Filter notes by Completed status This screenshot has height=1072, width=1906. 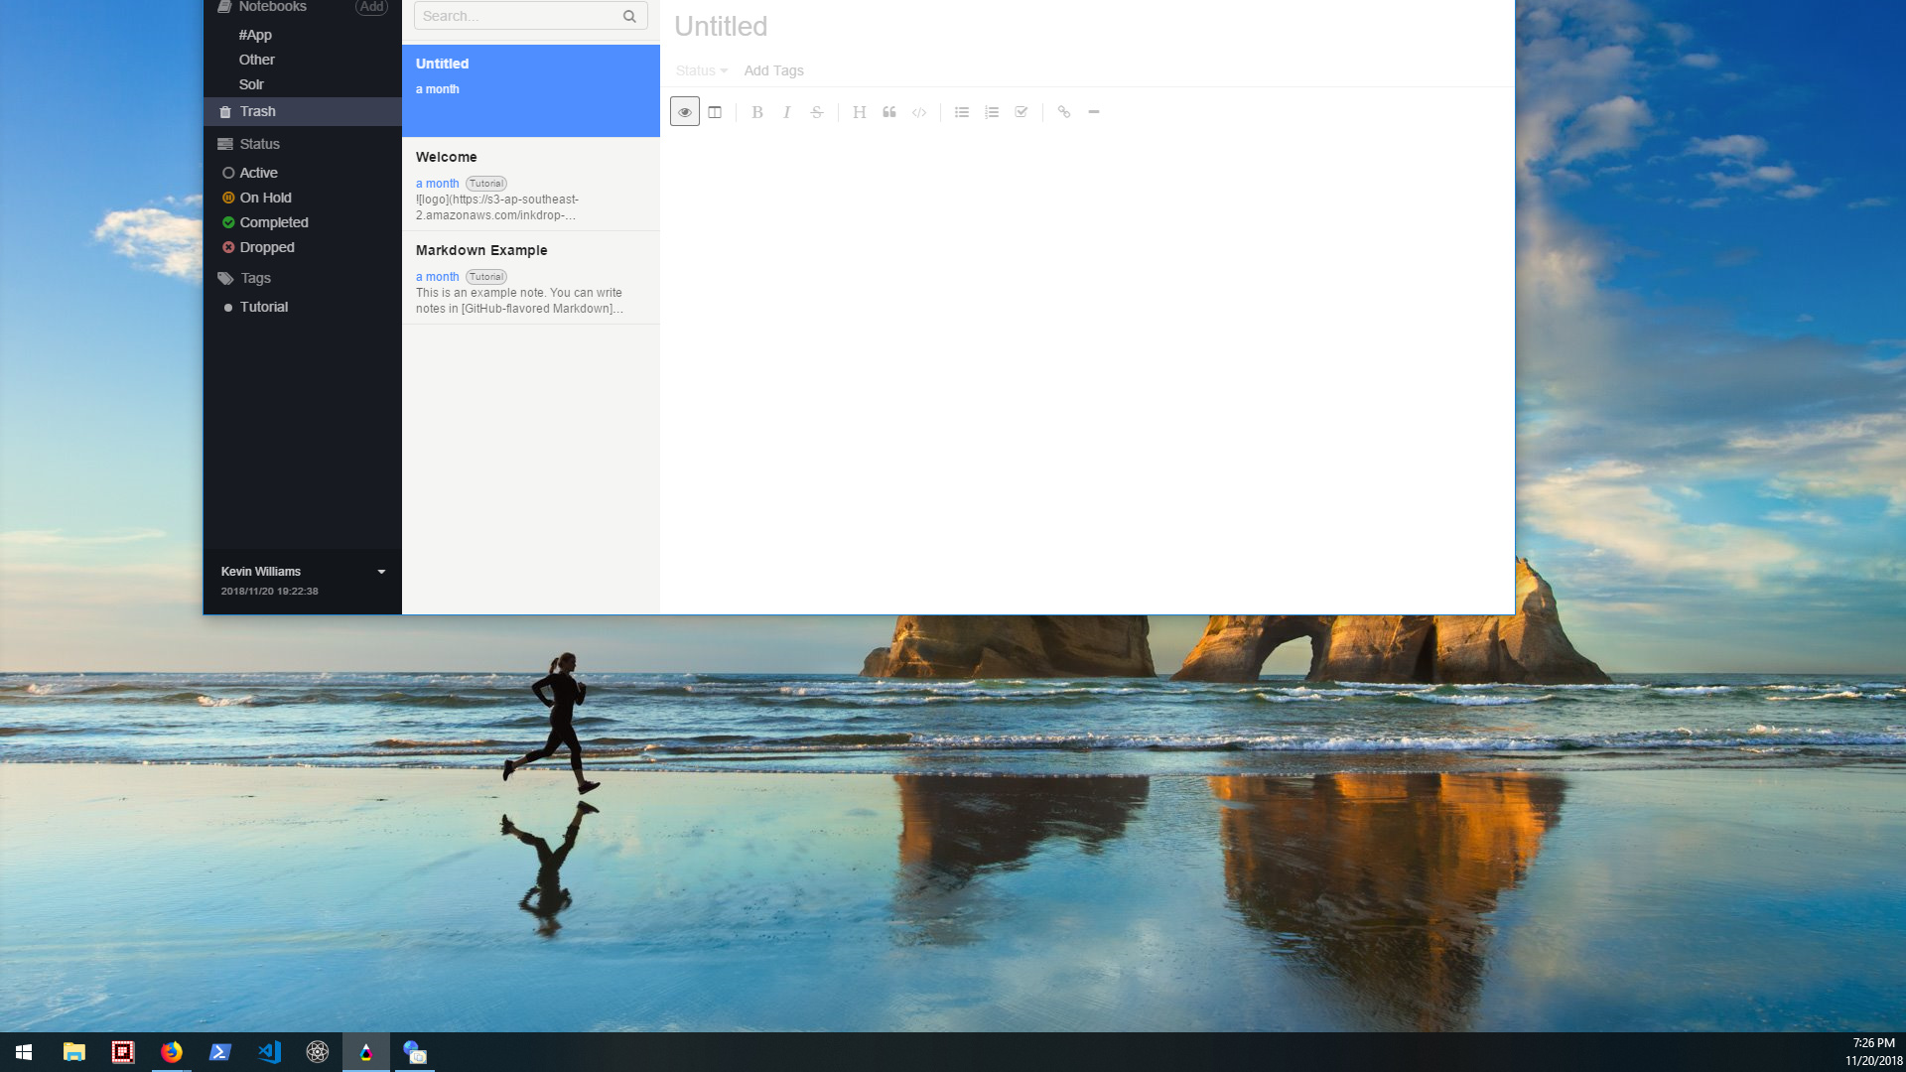273,222
